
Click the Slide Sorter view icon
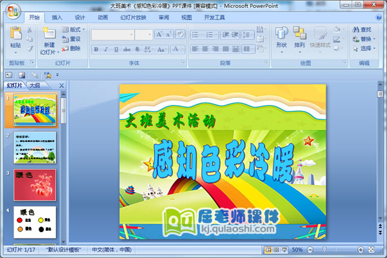276,250
